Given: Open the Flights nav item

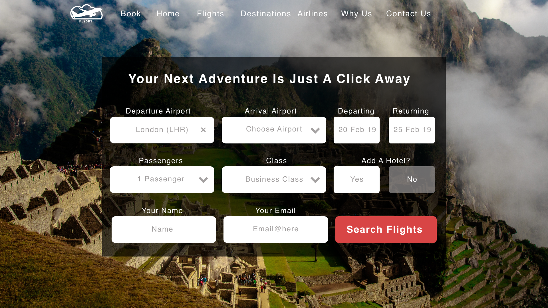Looking at the screenshot, I should click(x=210, y=14).
